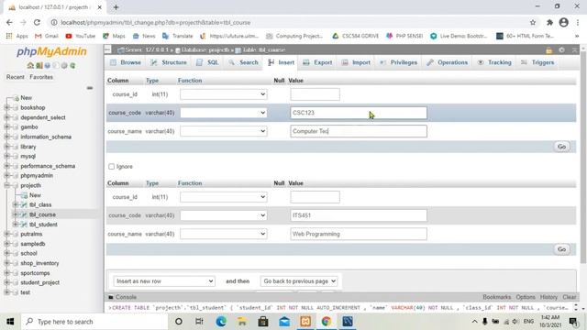
Task: Open Function dropdown for Computer Tec course_name row
Action: [224, 131]
